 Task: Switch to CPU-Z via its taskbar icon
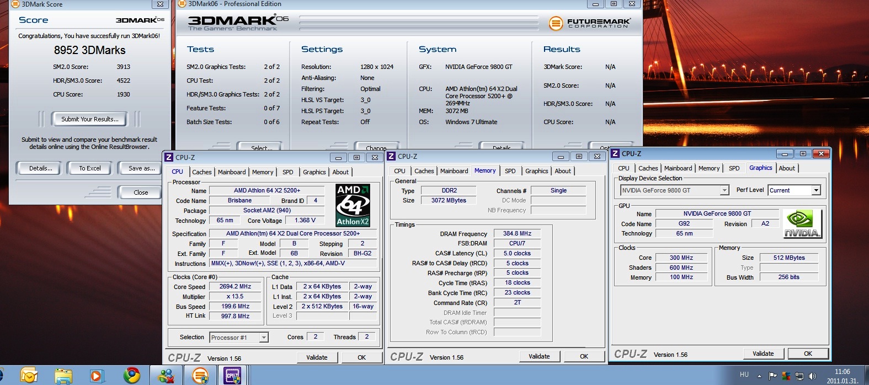[x=232, y=376]
